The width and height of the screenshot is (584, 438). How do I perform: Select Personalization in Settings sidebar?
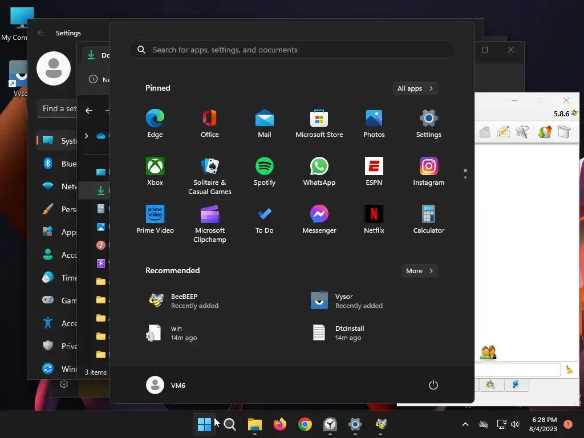58,209
